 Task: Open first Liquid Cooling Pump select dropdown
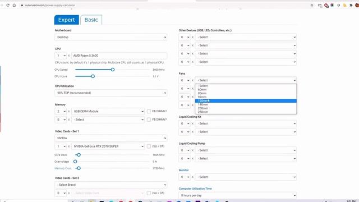click(x=246, y=150)
